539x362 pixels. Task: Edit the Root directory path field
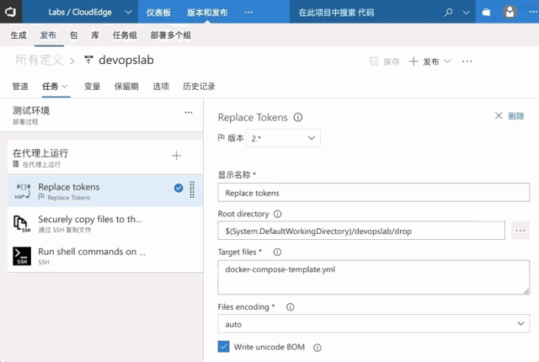point(361,231)
